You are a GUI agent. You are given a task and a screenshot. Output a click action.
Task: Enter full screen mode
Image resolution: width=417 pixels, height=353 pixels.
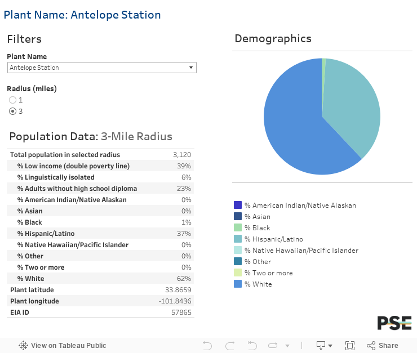[350, 346]
